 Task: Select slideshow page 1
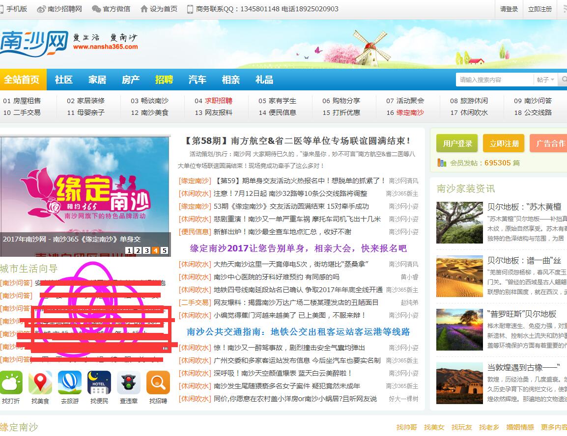129,250
